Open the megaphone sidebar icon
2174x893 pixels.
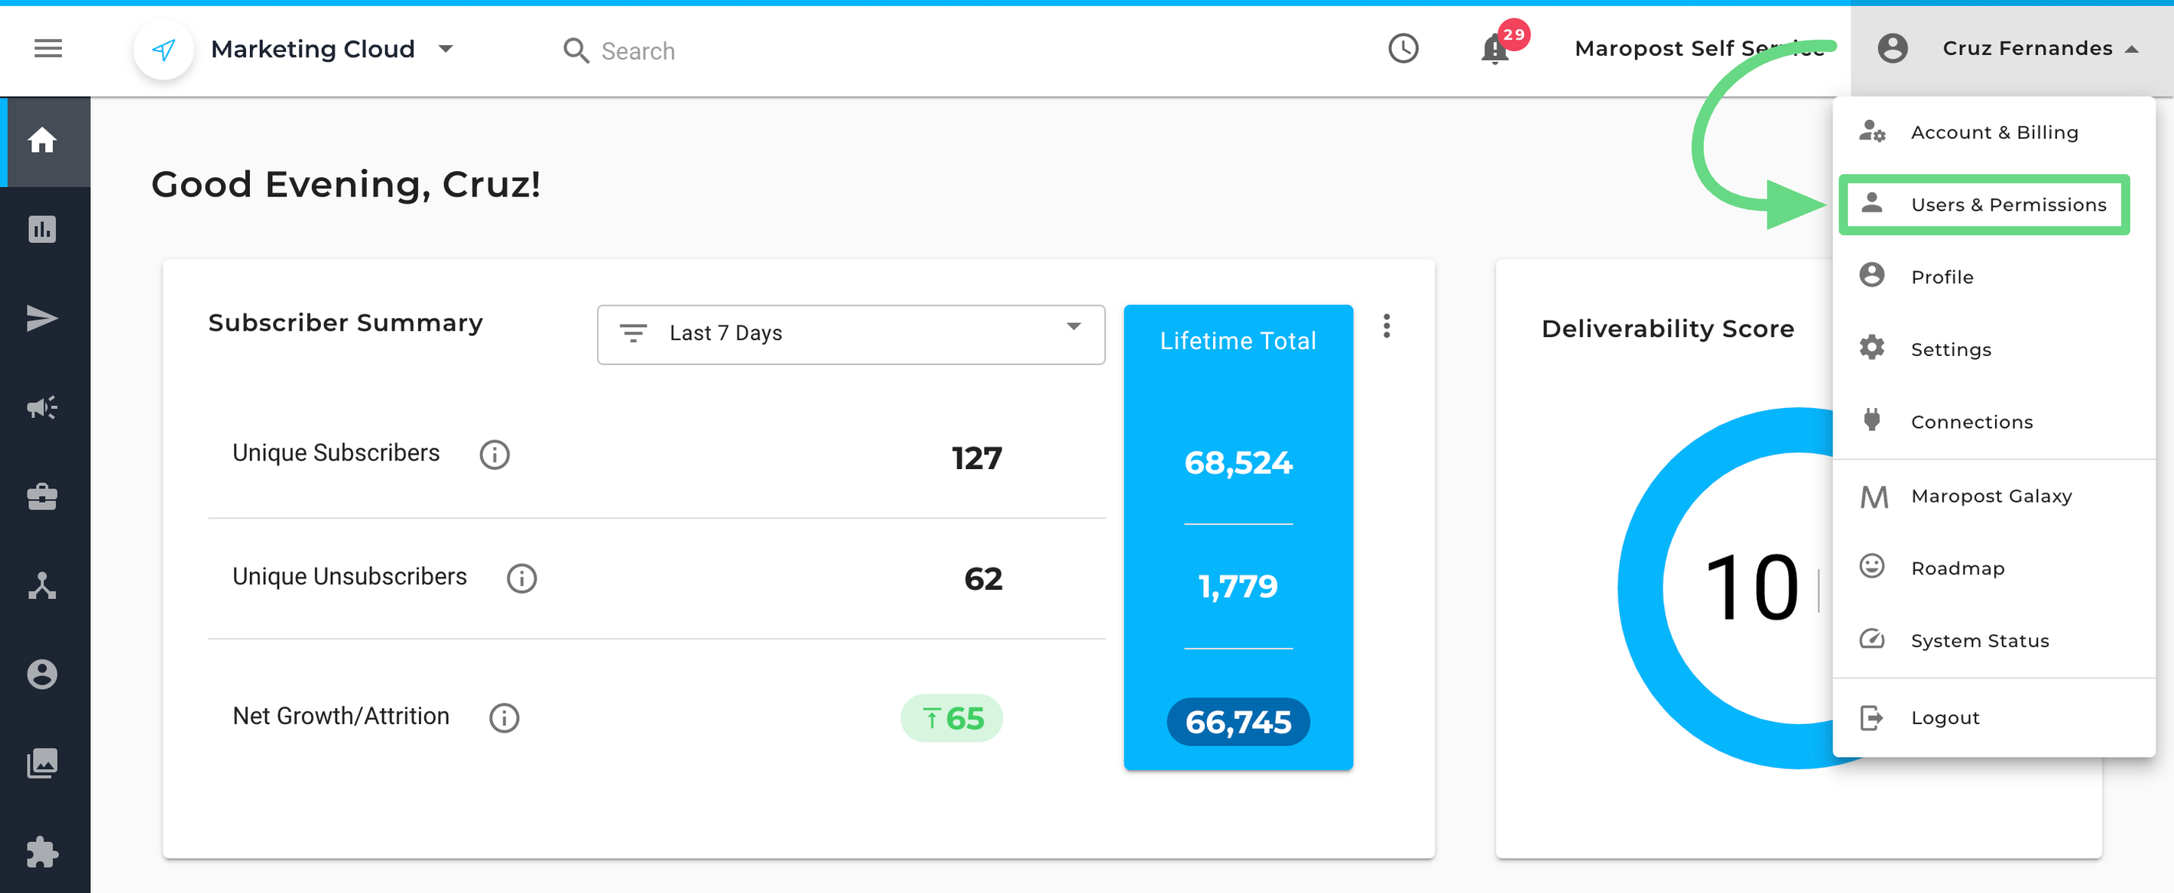pos(42,408)
